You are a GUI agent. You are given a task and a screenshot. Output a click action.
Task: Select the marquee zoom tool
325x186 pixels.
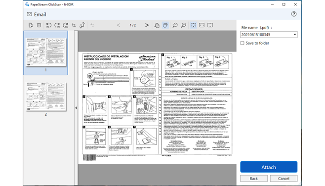pyautogui.click(x=157, y=25)
